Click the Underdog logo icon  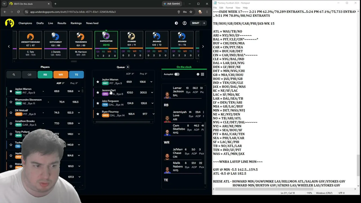pyautogui.click(x=10, y=23)
